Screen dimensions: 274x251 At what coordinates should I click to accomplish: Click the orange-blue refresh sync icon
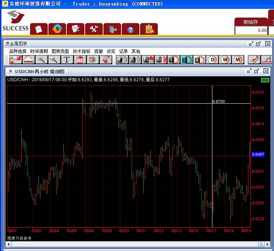[x=57, y=29]
